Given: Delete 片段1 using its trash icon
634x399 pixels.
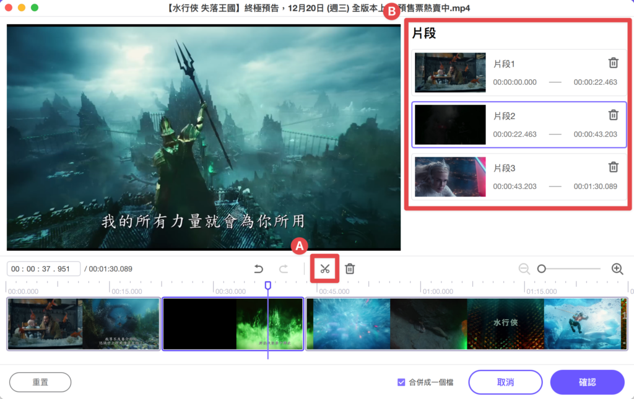Looking at the screenshot, I should coord(614,63).
